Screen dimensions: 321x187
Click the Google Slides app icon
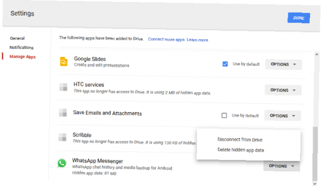pos(64,62)
